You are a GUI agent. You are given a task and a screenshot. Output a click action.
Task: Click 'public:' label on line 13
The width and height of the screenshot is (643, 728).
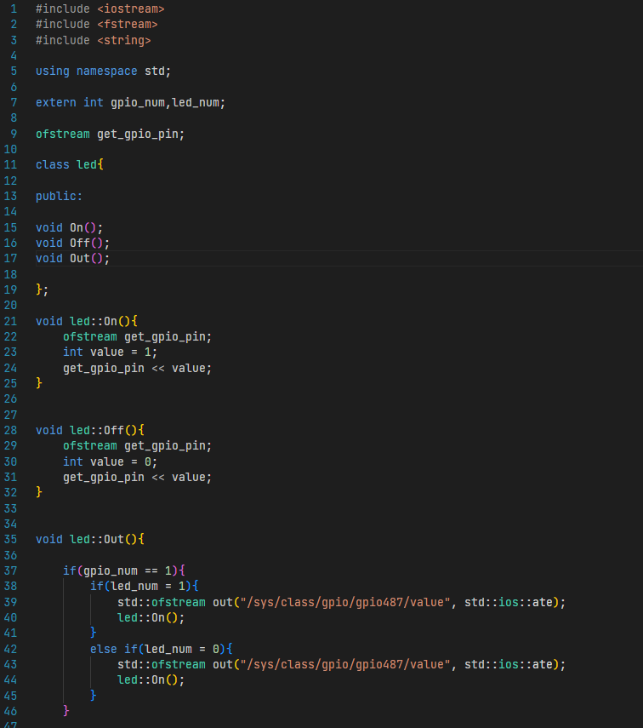(x=59, y=196)
